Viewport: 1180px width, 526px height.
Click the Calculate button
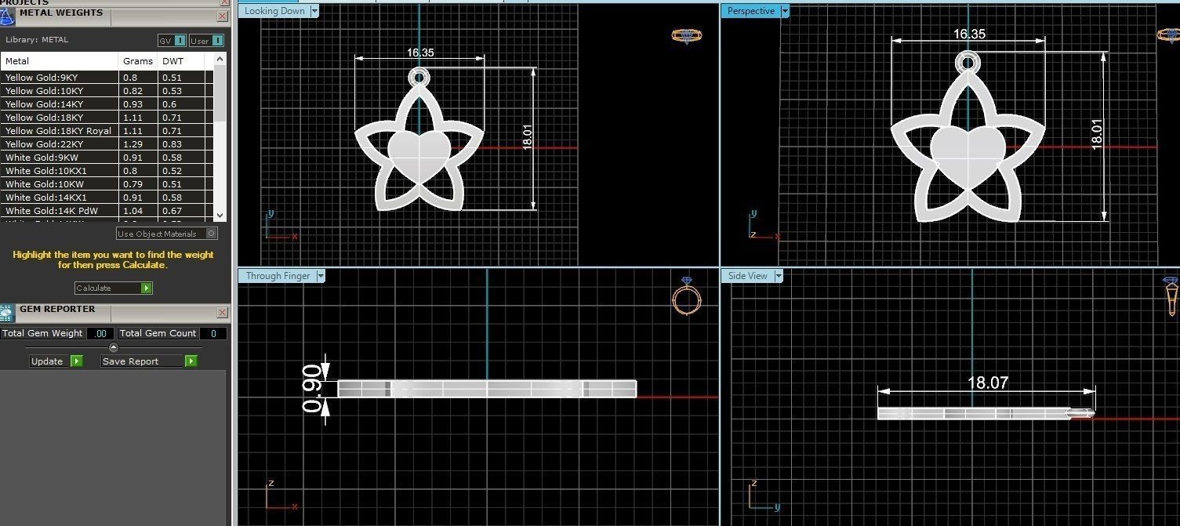point(114,288)
